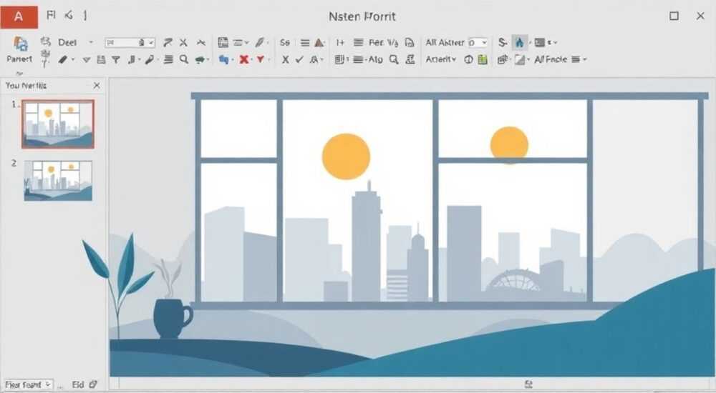
Task: Click the highlighted blue flame icon
Action: (x=520, y=42)
